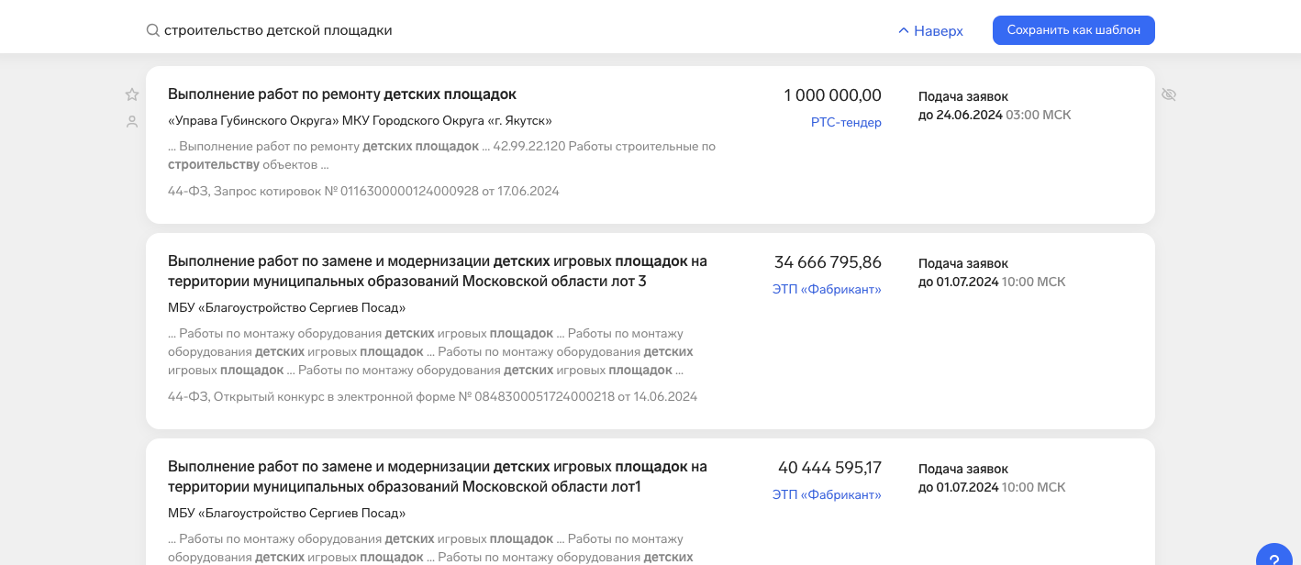Click the person icon beside the first tender
The height and width of the screenshot is (565, 1301).
pyautogui.click(x=132, y=121)
